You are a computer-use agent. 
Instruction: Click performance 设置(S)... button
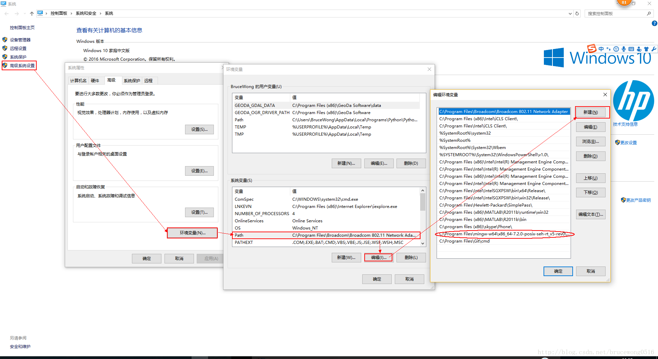point(199,129)
